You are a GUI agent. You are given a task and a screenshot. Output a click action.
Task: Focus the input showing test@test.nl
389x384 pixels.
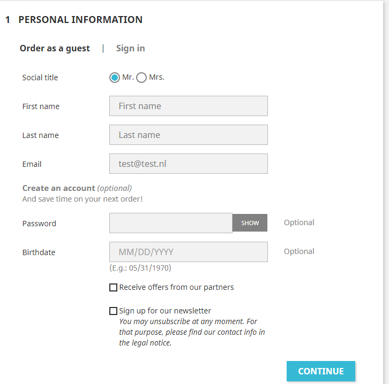[188, 164]
